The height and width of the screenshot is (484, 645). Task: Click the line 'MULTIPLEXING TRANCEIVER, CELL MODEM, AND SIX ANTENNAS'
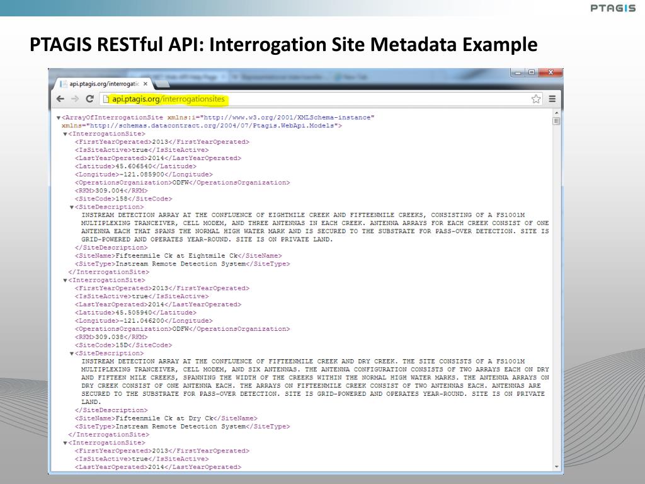(x=315, y=369)
